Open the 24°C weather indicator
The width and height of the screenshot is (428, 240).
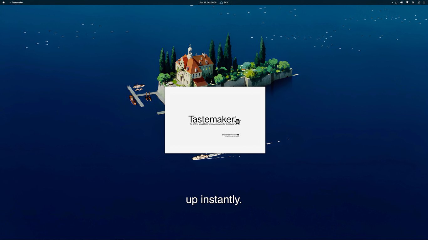pos(224,2)
